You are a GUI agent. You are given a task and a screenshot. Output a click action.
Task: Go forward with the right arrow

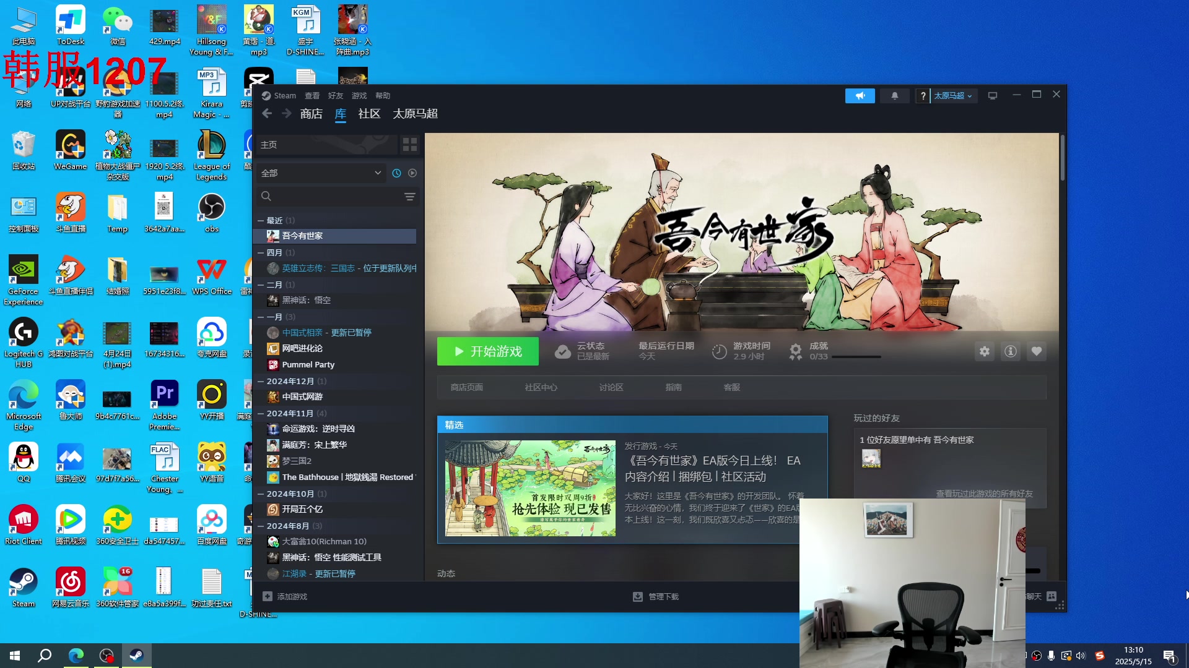pos(286,114)
